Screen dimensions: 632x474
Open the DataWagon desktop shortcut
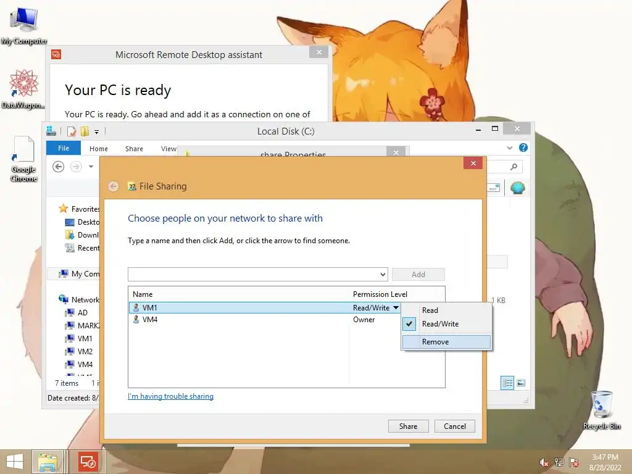click(23, 89)
